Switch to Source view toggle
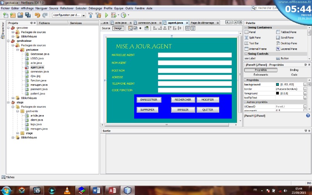This screenshot has width=312, height=195. (106, 28)
